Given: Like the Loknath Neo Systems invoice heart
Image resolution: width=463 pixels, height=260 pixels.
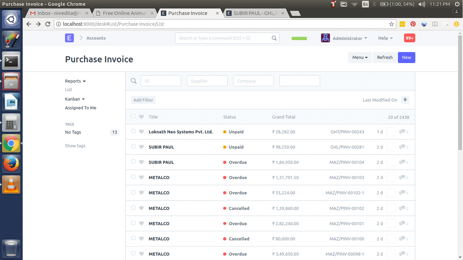Looking at the screenshot, I should point(141,132).
